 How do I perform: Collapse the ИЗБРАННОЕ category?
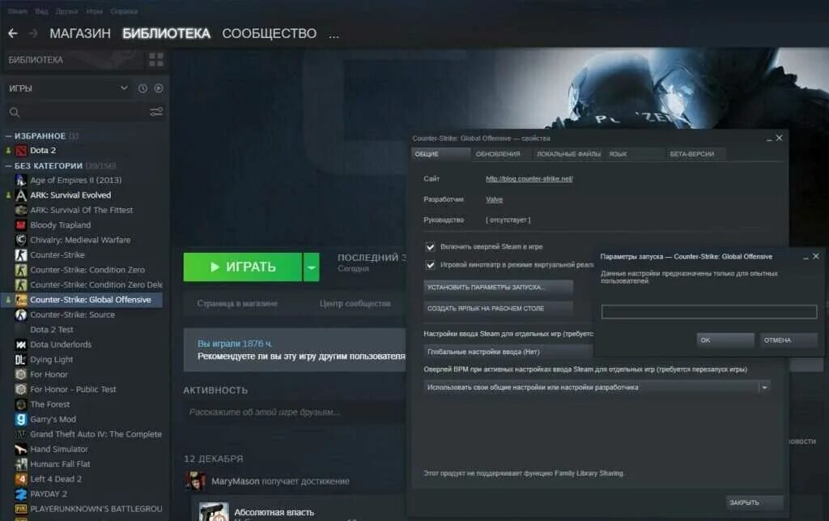pyautogui.click(x=8, y=136)
